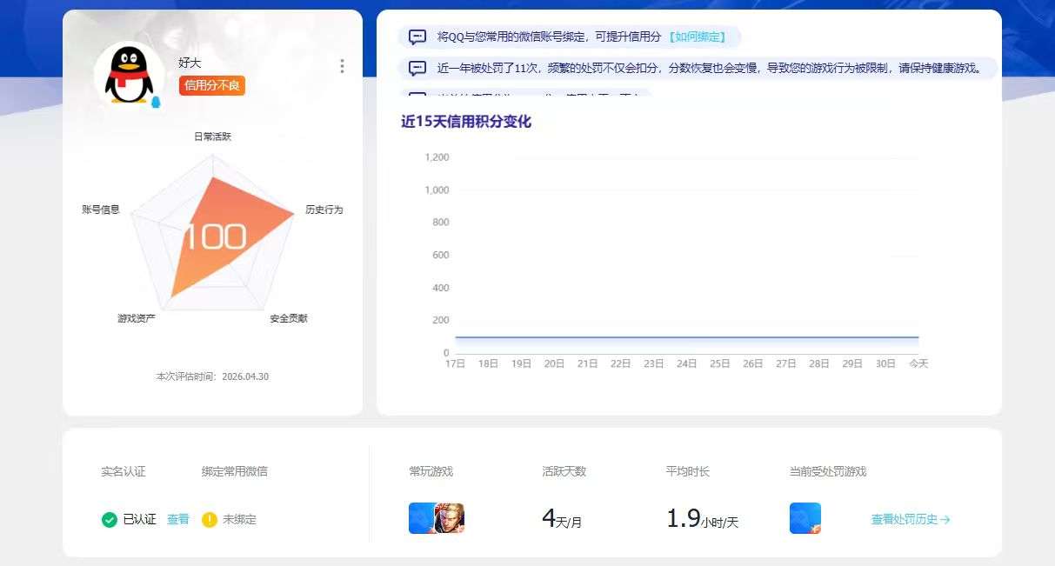The image size is (1055, 566).
Task: Click 本次评估时间 2026.04.30 text
Action: [x=212, y=376]
